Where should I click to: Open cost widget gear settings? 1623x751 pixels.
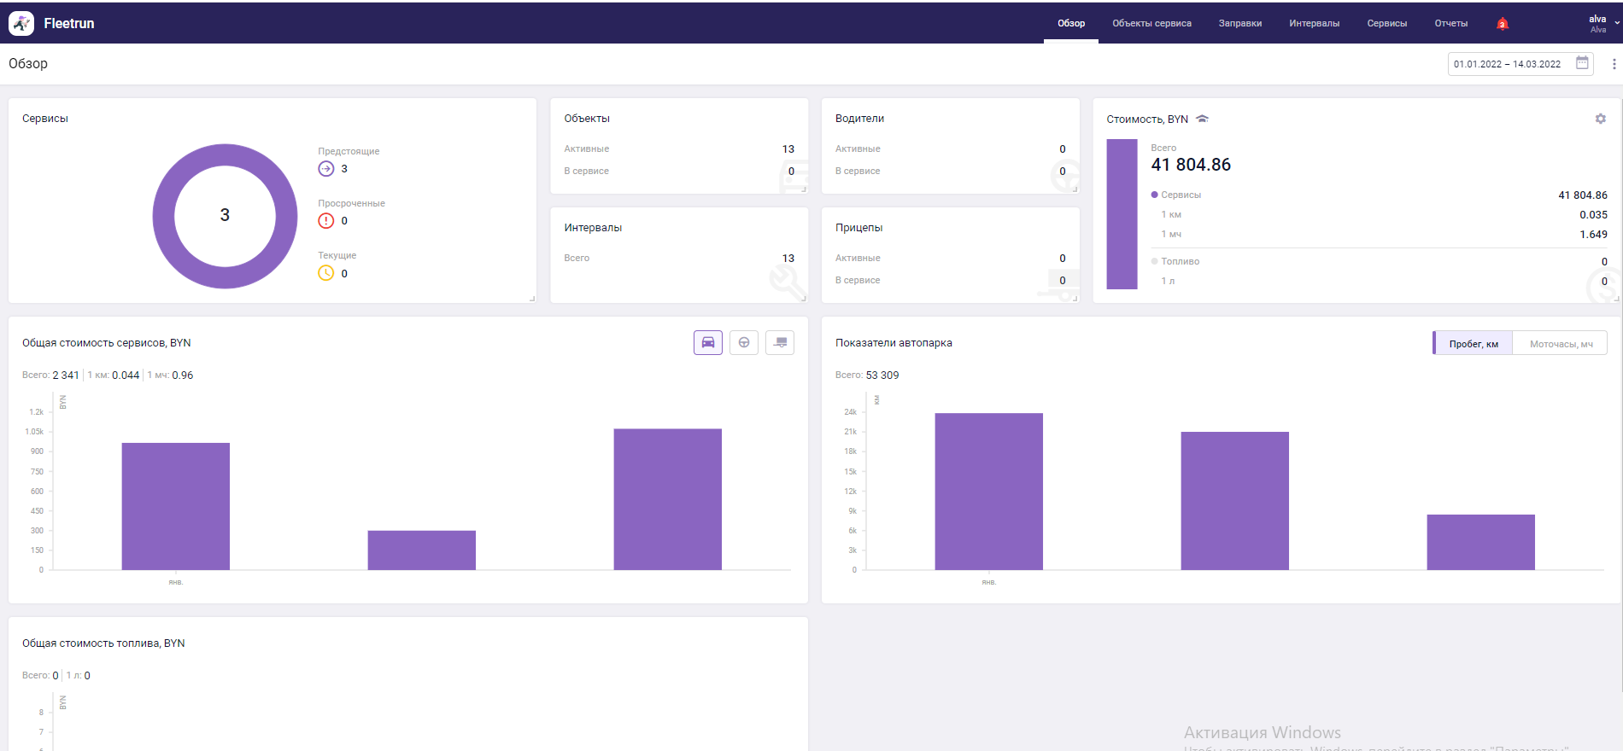(x=1600, y=119)
